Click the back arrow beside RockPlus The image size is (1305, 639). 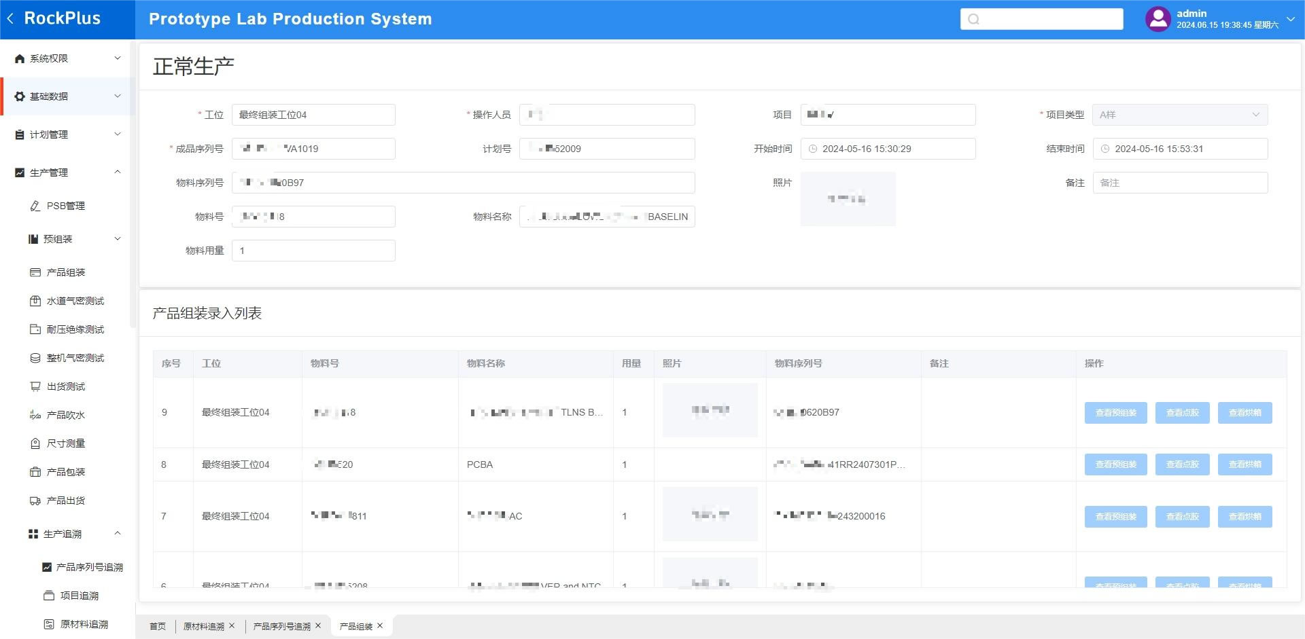[10, 19]
